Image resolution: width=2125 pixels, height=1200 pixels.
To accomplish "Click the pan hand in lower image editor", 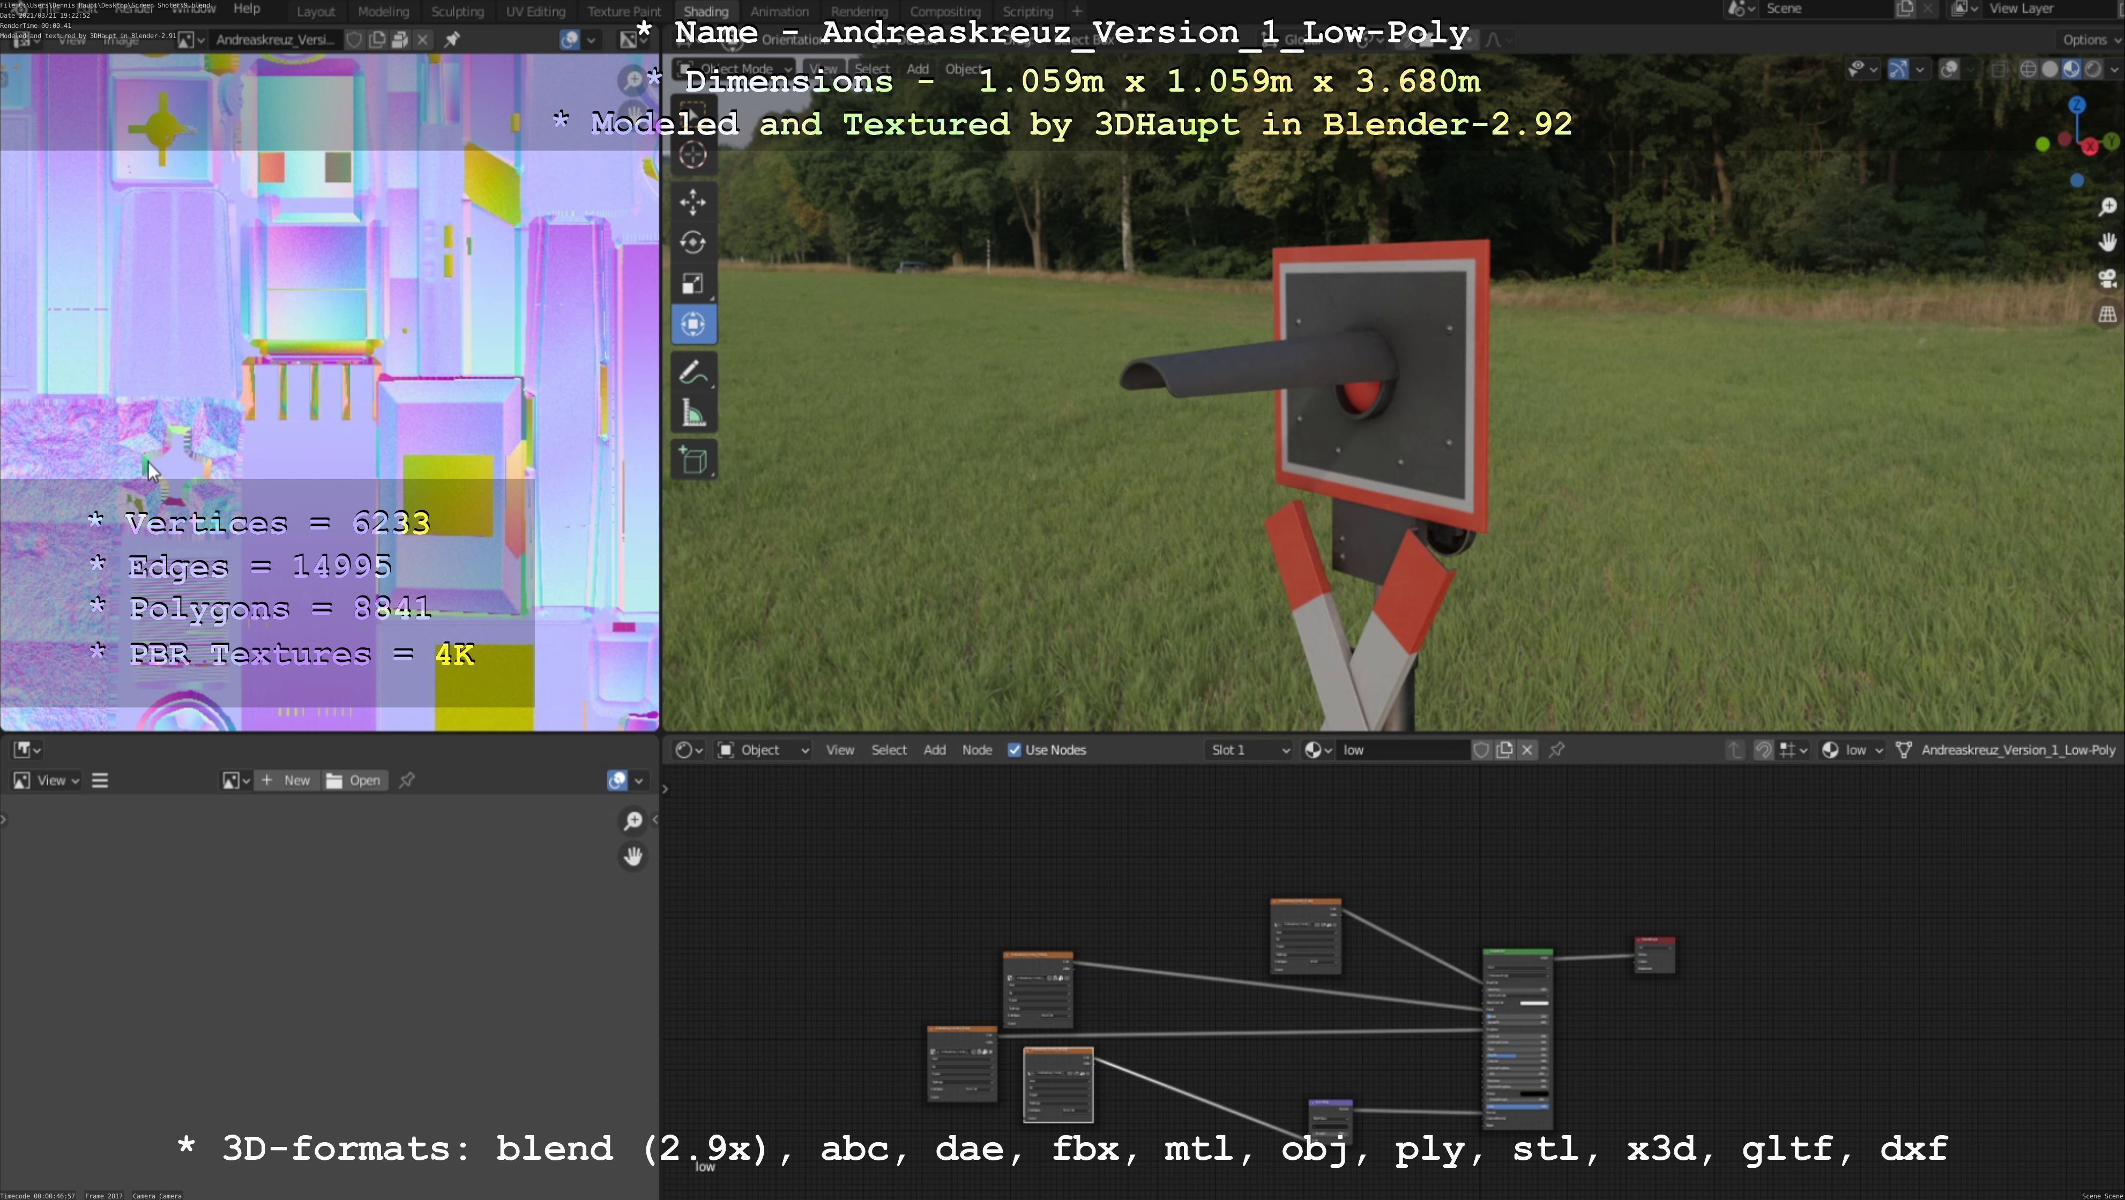I will (x=633, y=857).
